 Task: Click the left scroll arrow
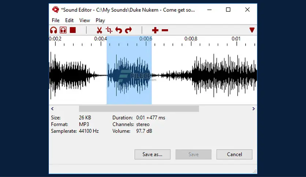click(x=52, y=109)
